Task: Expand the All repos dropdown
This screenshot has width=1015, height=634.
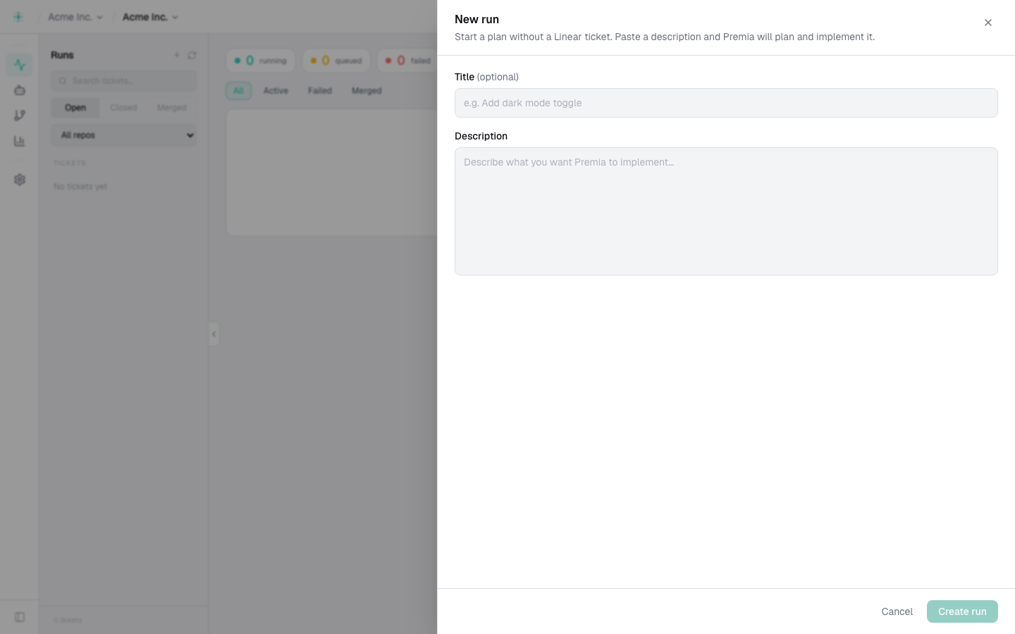Action: pos(123,135)
